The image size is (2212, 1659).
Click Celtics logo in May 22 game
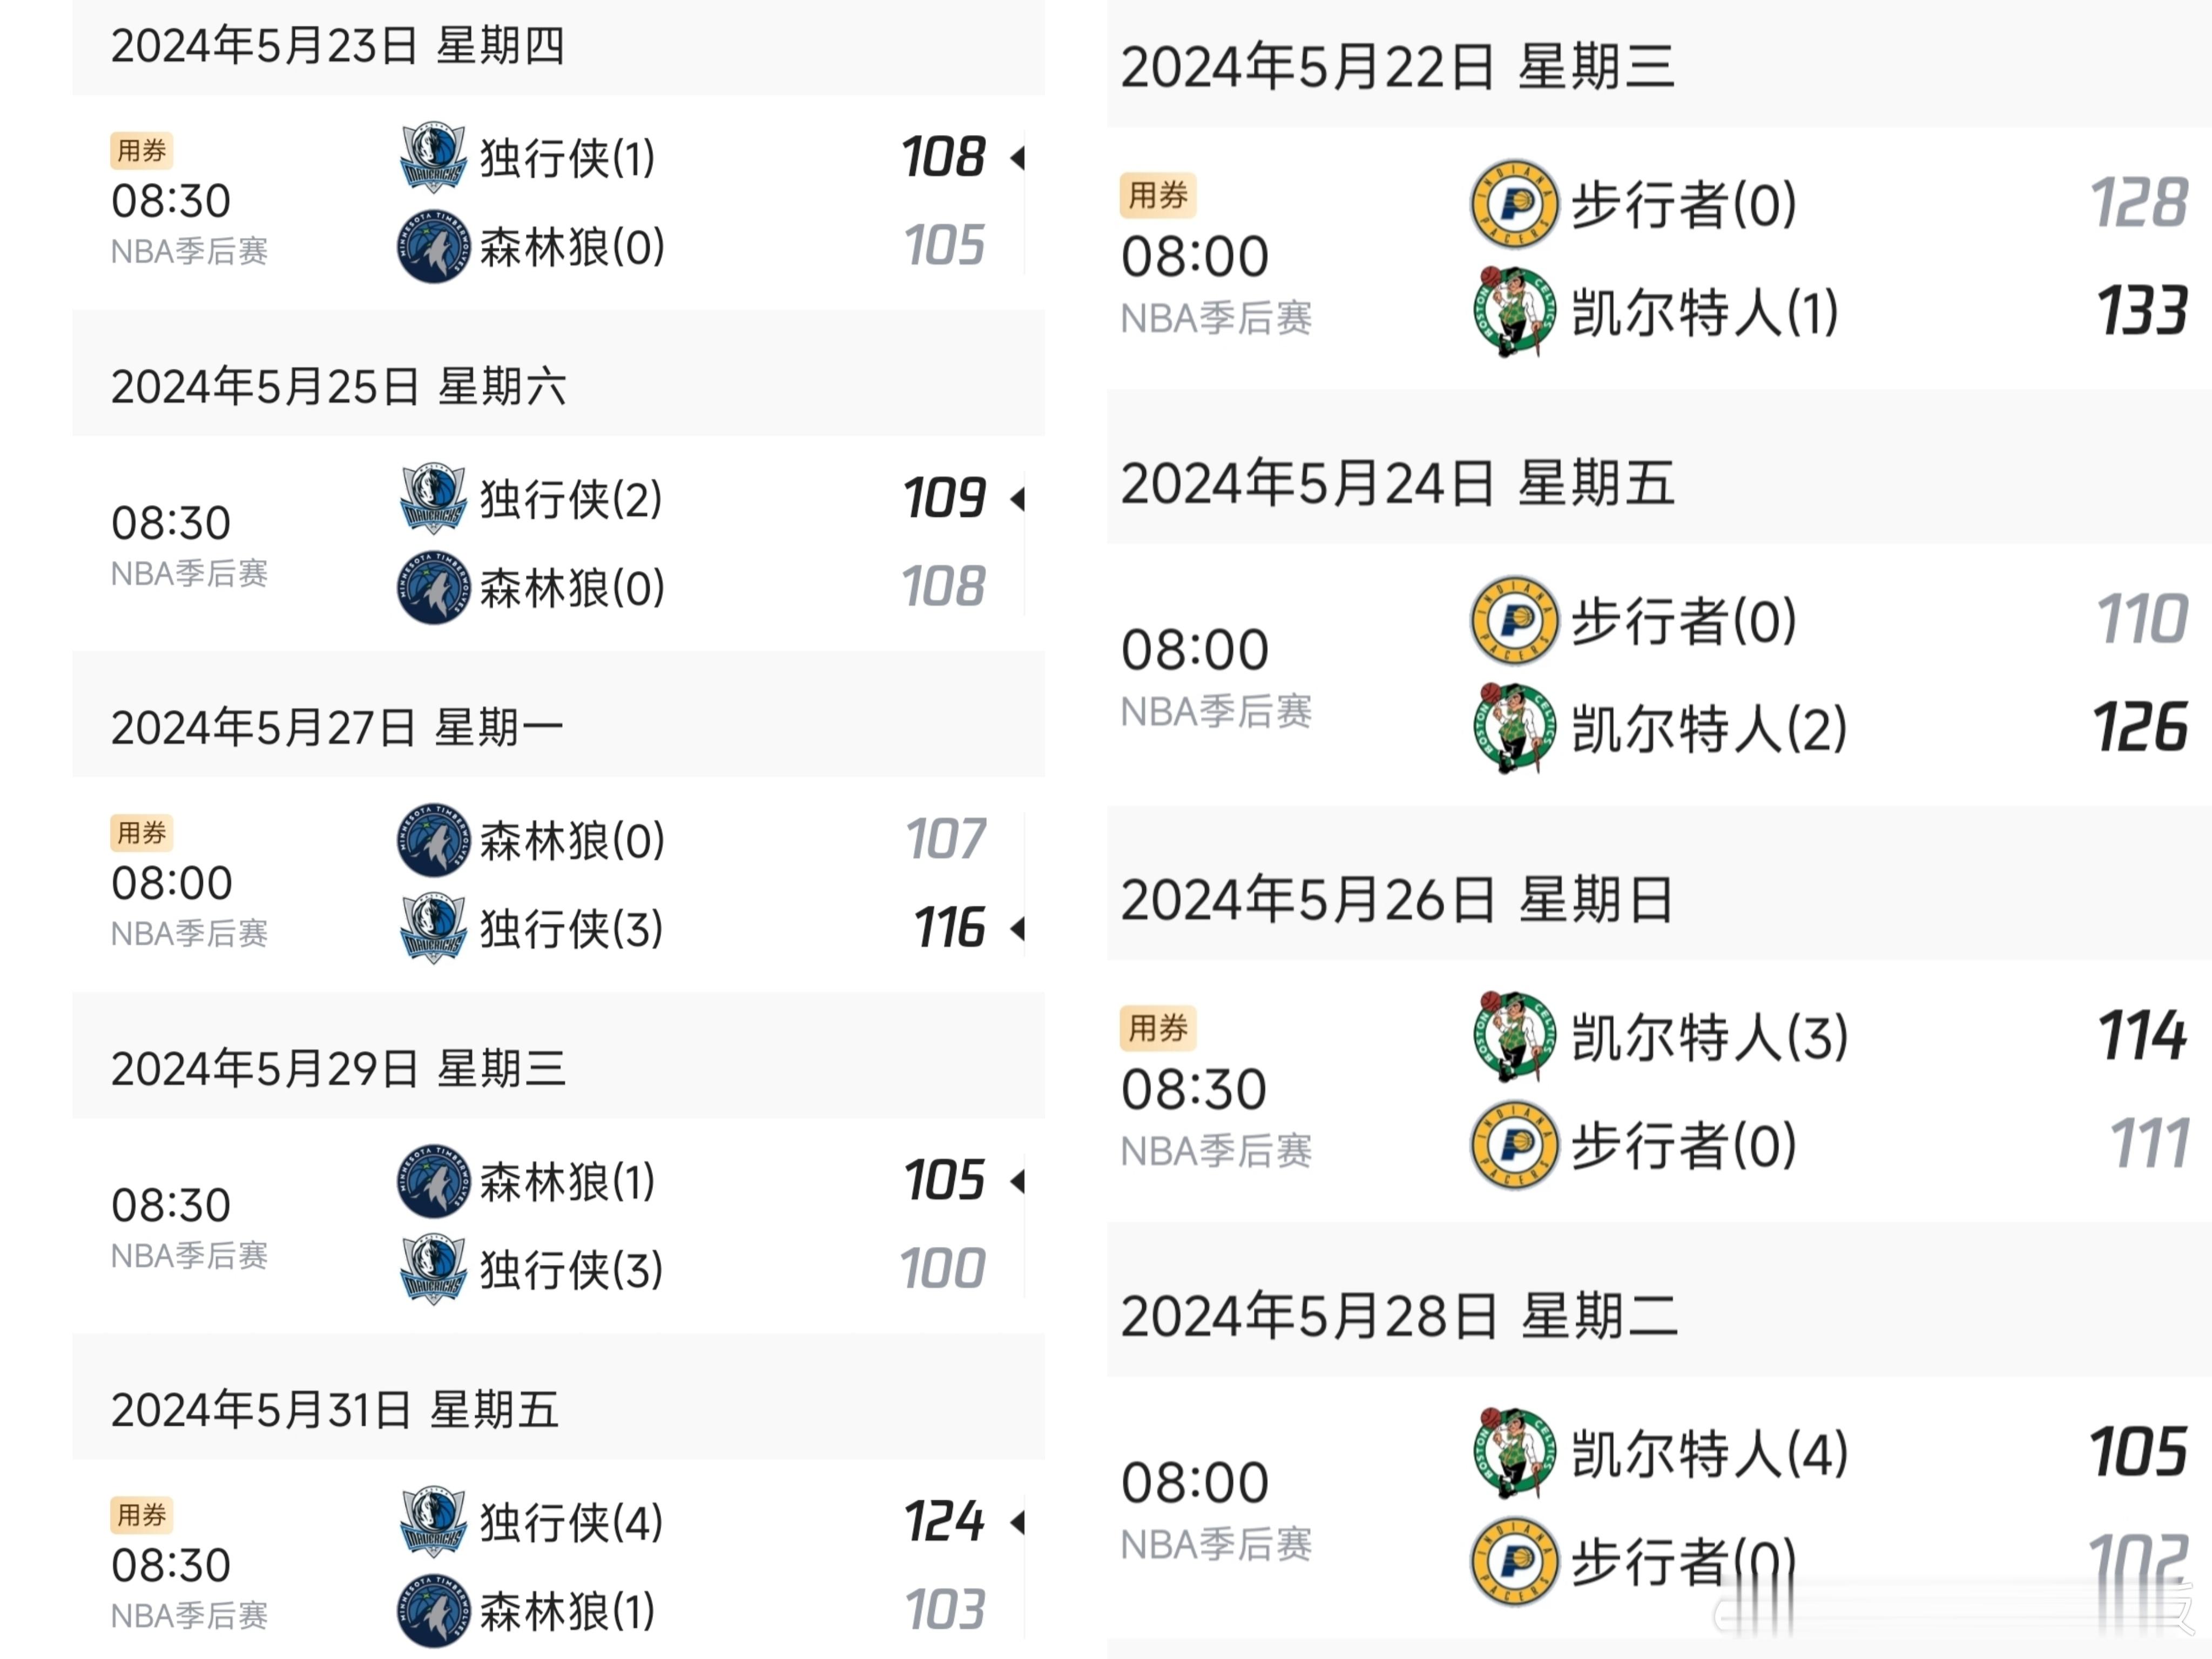tap(1514, 312)
